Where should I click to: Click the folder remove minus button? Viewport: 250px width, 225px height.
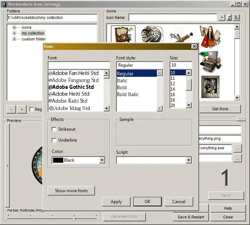tap(11, 109)
